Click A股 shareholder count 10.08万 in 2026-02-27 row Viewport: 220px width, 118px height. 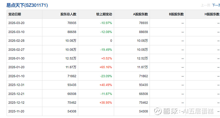[x=142, y=50]
